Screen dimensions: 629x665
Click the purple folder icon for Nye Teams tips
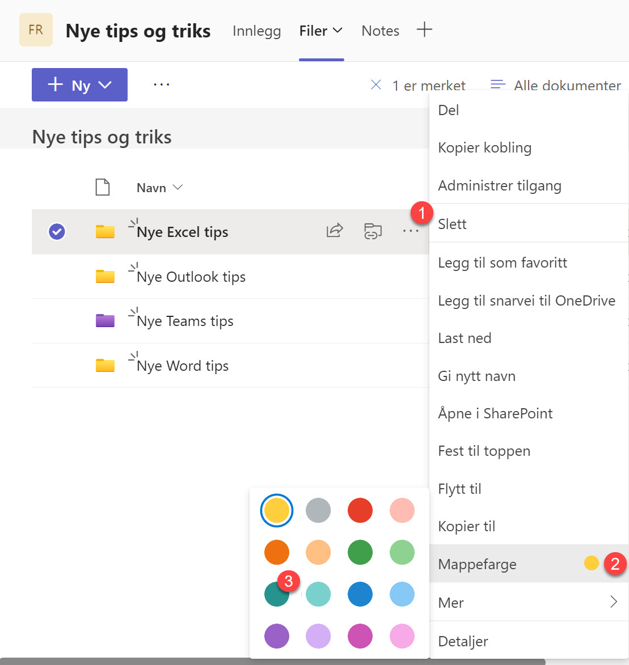pos(105,320)
